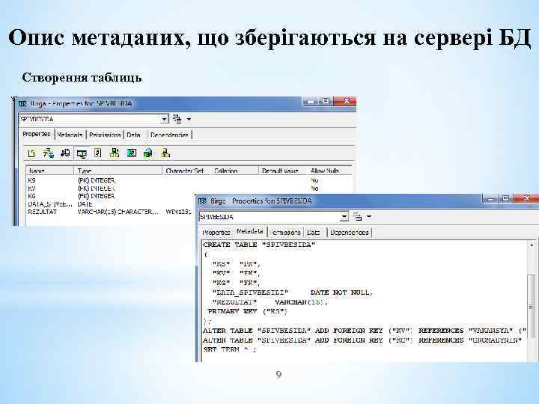
Task: Select the DATA_SPIVBE... column row
Action: tap(111, 204)
